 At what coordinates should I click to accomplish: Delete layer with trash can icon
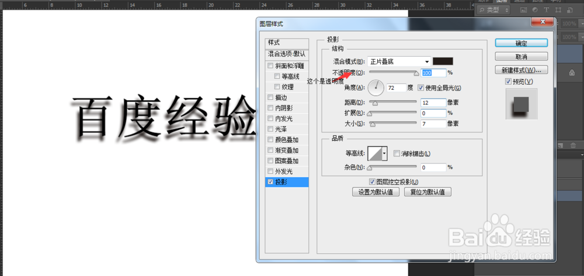coord(573,145)
